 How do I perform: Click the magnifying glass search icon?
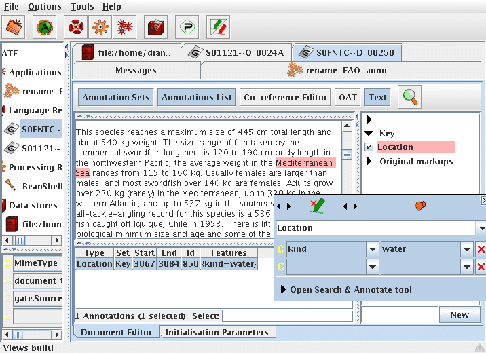[x=409, y=97]
